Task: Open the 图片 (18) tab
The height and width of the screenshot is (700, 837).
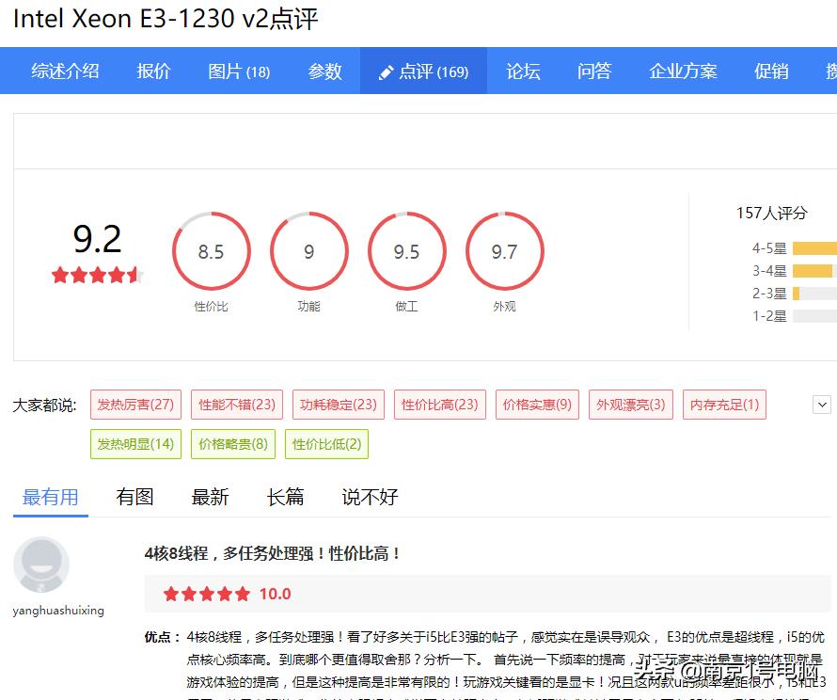Action: [238, 70]
